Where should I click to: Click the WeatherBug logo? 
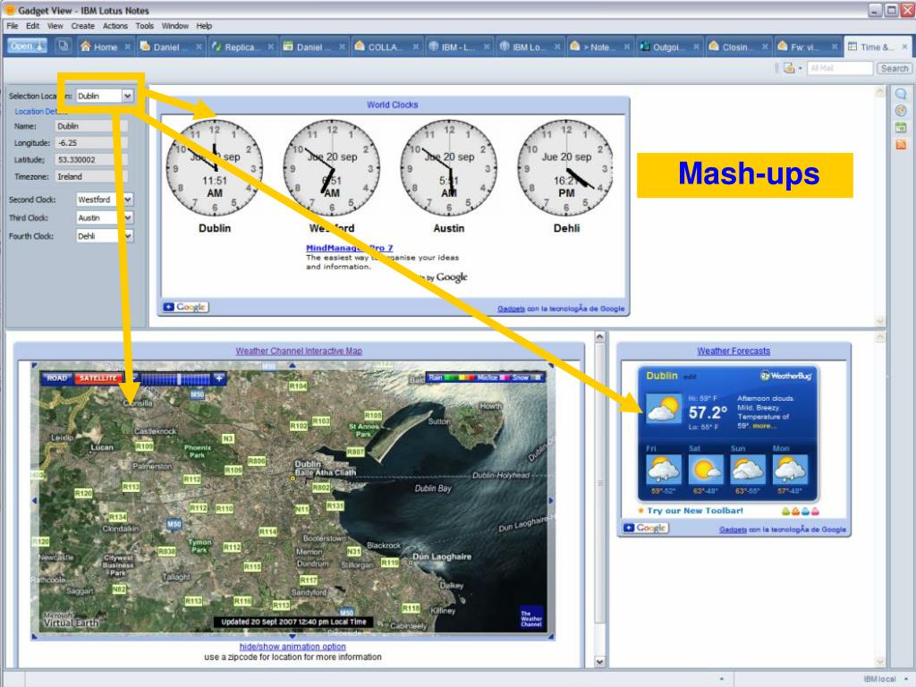click(785, 376)
